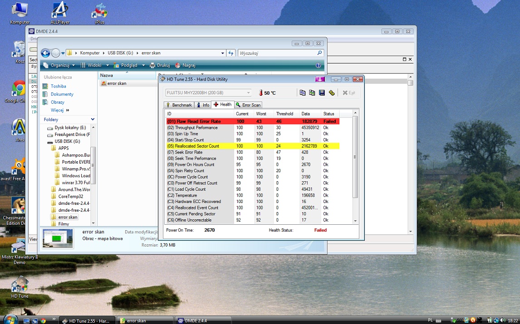Click the Wyszukaj search field
This screenshot has width=520, height=324.
[x=277, y=53]
